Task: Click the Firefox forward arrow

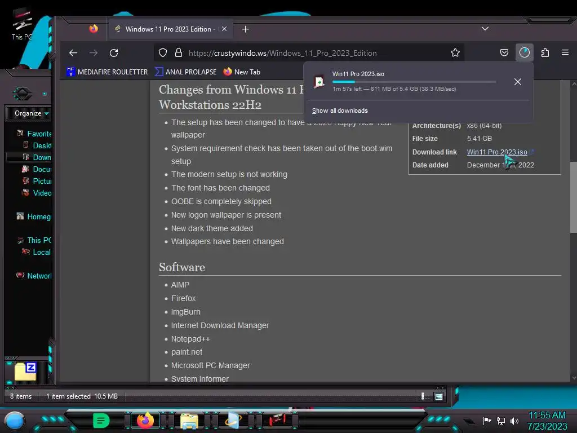Action: coord(94,53)
